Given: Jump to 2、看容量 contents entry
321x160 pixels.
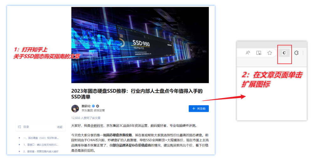Looking at the screenshot, I should click(41, 152).
